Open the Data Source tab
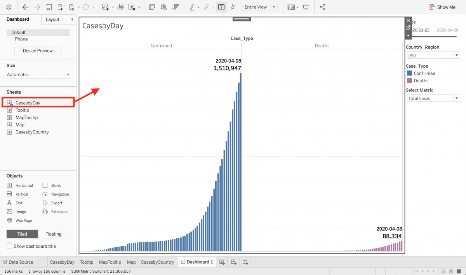 [x=21, y=262]
